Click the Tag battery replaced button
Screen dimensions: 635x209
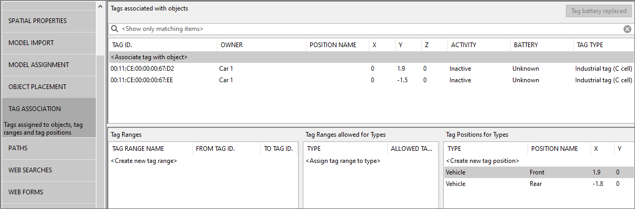598,11
